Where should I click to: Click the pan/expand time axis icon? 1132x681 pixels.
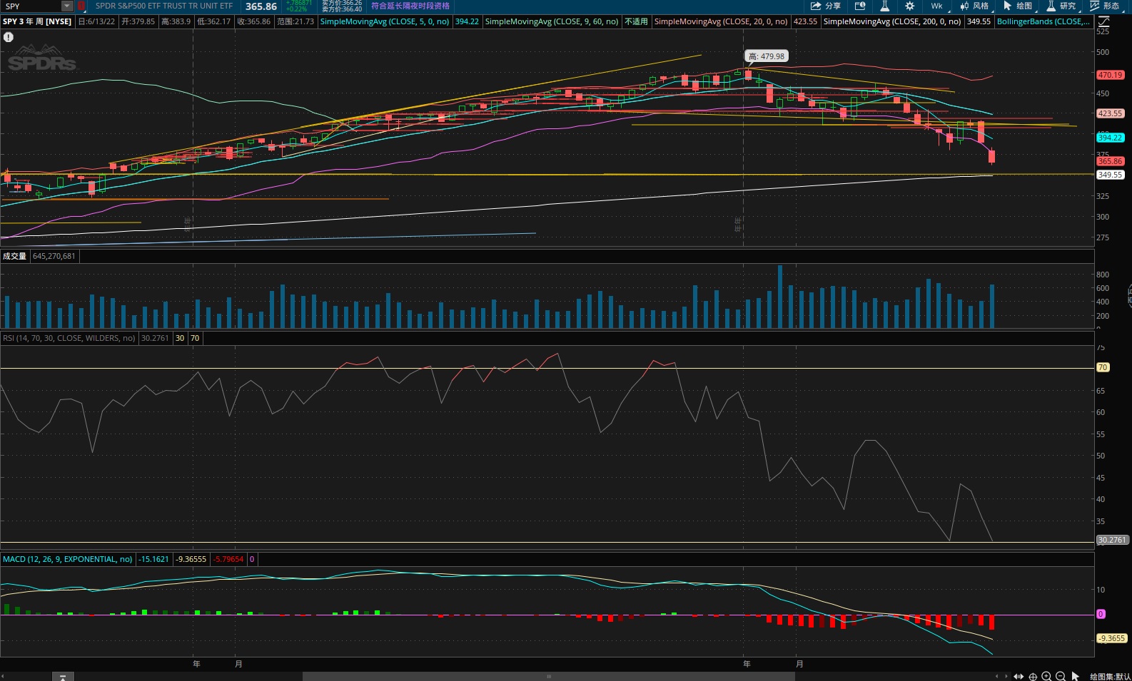coord(1019,676)
